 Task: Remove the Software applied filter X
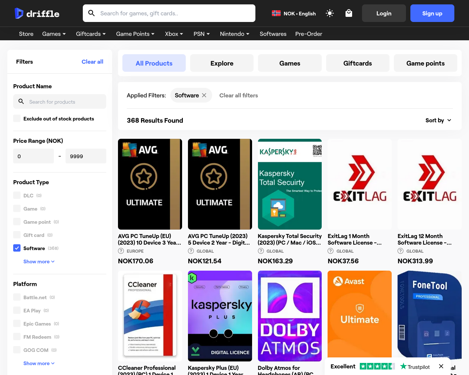coord(204,95)
